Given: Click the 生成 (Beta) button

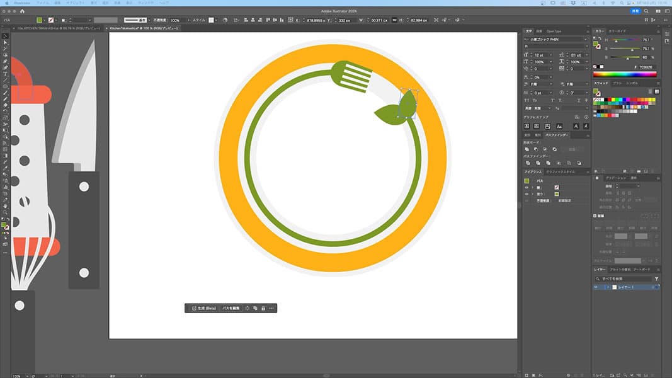Looking at the screenshot, I should click(203, 308).
